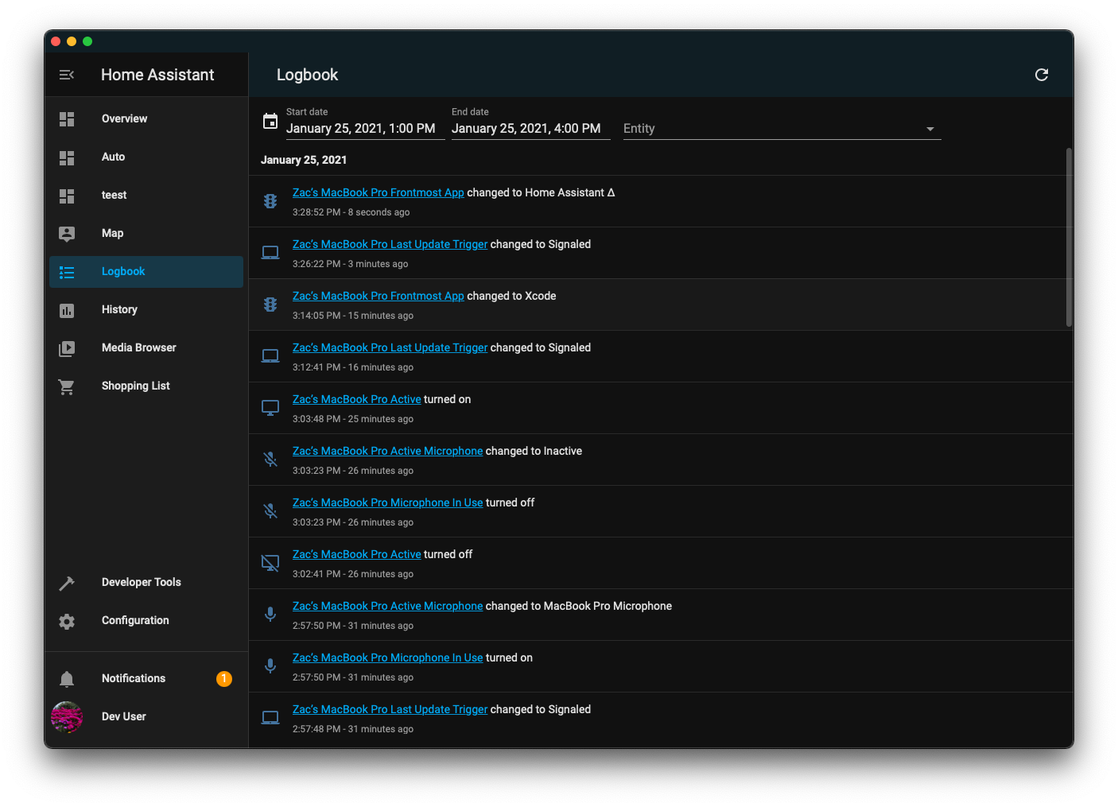Image resolution: width=1118 pixels, height=807 pixels.
Task: Open Active Microphone link changed to Inactive
Action: (387, 451)
